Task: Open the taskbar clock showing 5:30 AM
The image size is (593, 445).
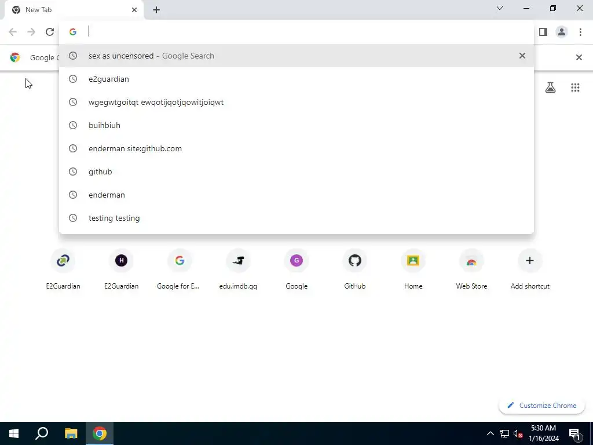Action: 543,433
